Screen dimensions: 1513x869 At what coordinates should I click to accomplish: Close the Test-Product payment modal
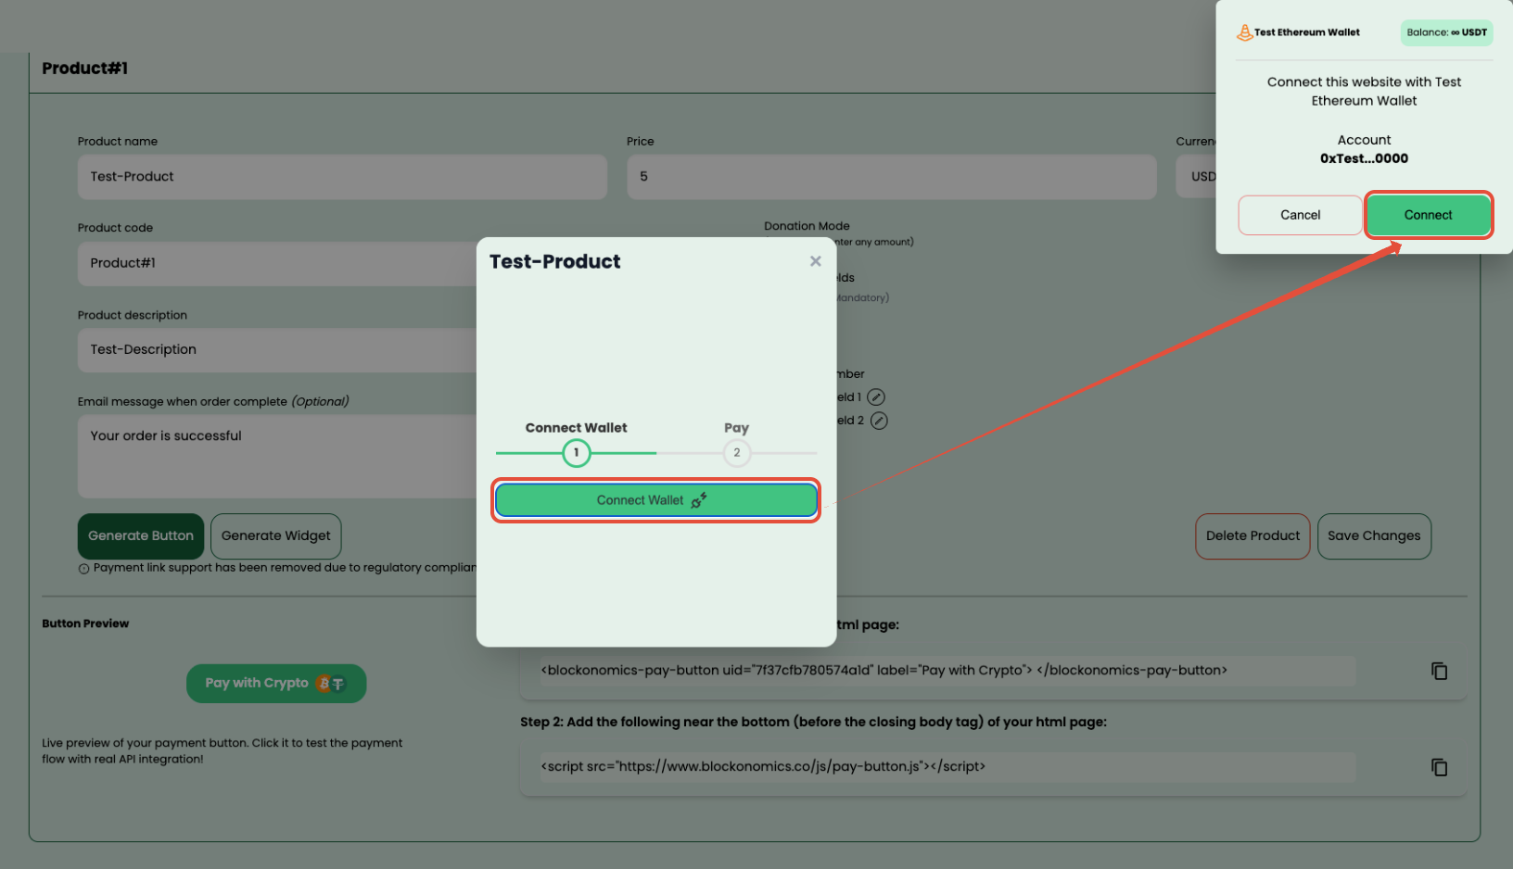pos(816,261)
